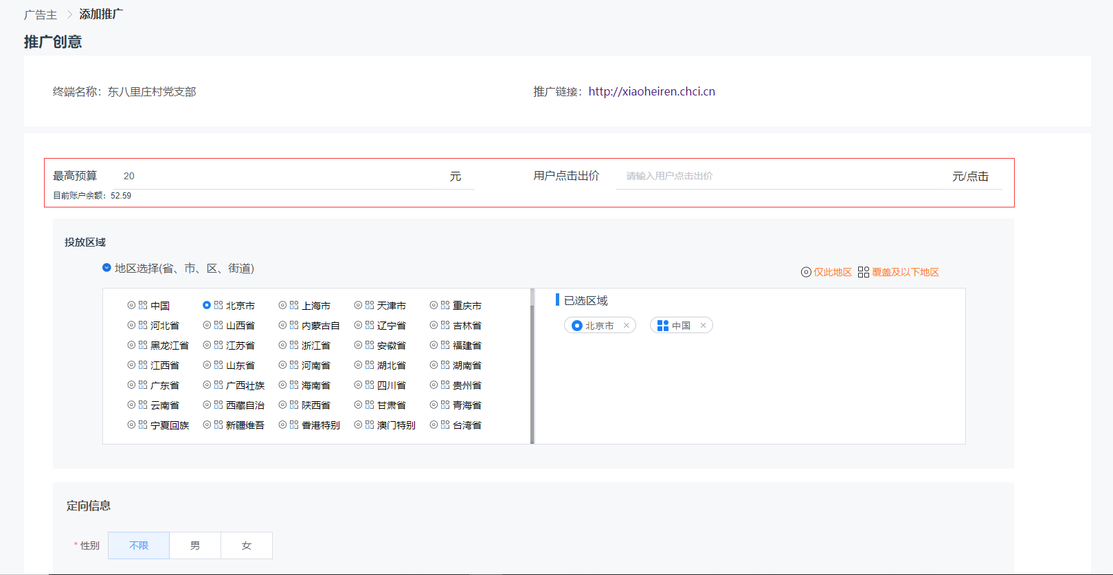Click the circle icon for 仅此地区 legend
Screen dimensions: 1113x575
coord(806,272)
